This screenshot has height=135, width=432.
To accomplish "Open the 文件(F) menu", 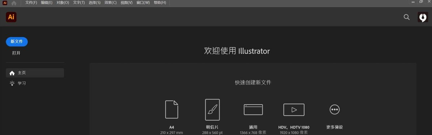I will click(x=31, y=3).
